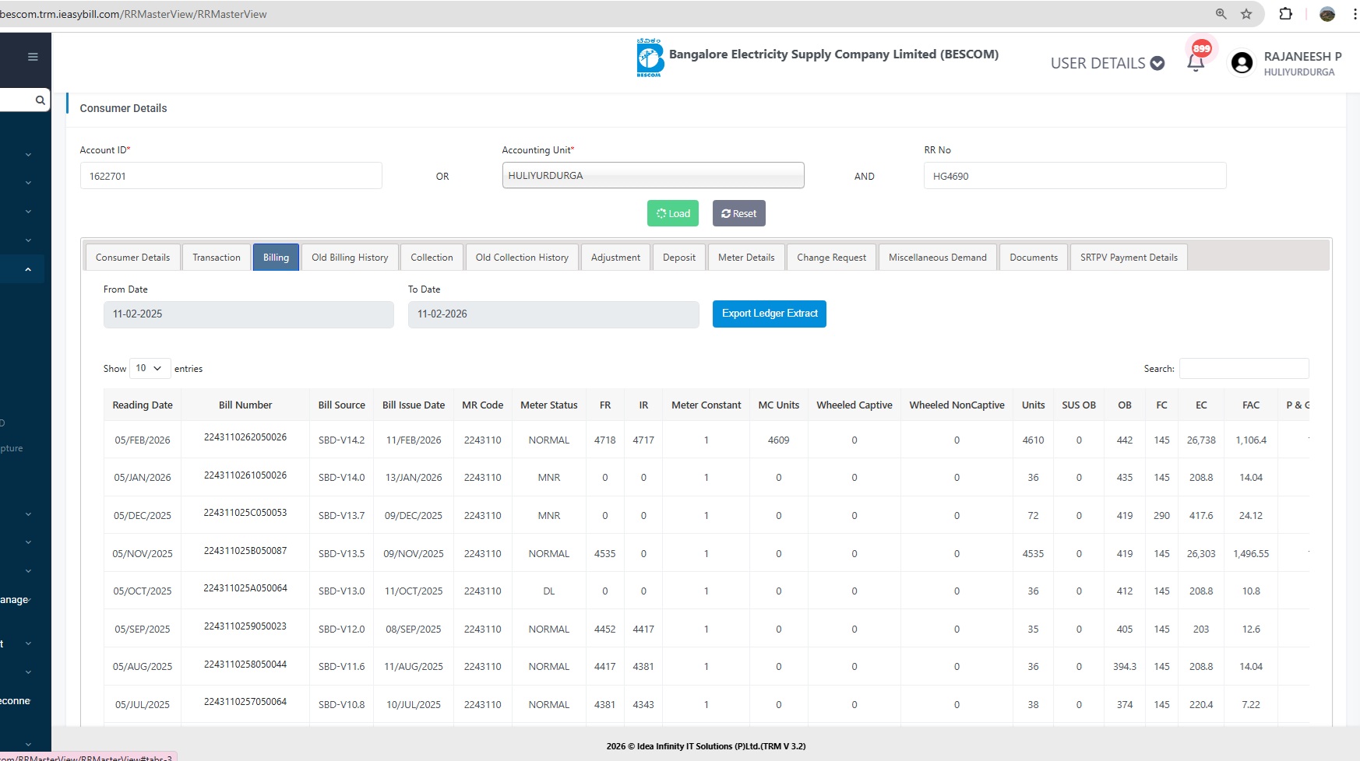Viewport: 1360px width, 761px height.
Task: Sort table by Reading Date column header
Action: click(143, 405)
